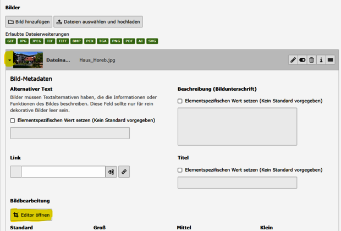
Task: Click the pencil edit icon for Haus_Horeb.jpg
Action: pyautogui.click(x=293, y=60)
